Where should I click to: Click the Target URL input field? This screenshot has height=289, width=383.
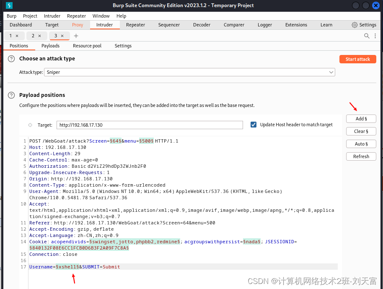(x=150, y=125)
